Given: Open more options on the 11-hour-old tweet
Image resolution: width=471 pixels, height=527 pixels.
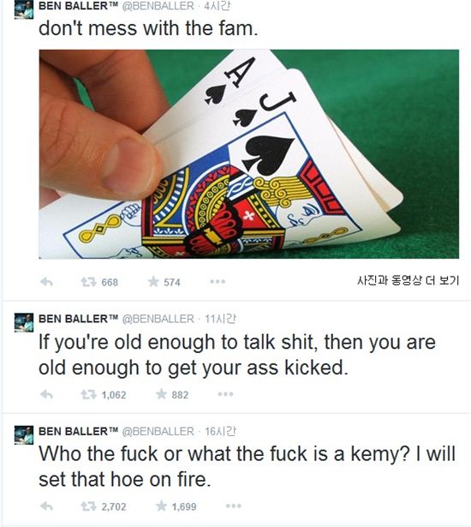Looking at the screenshot, I should click(x=225, y=394).
